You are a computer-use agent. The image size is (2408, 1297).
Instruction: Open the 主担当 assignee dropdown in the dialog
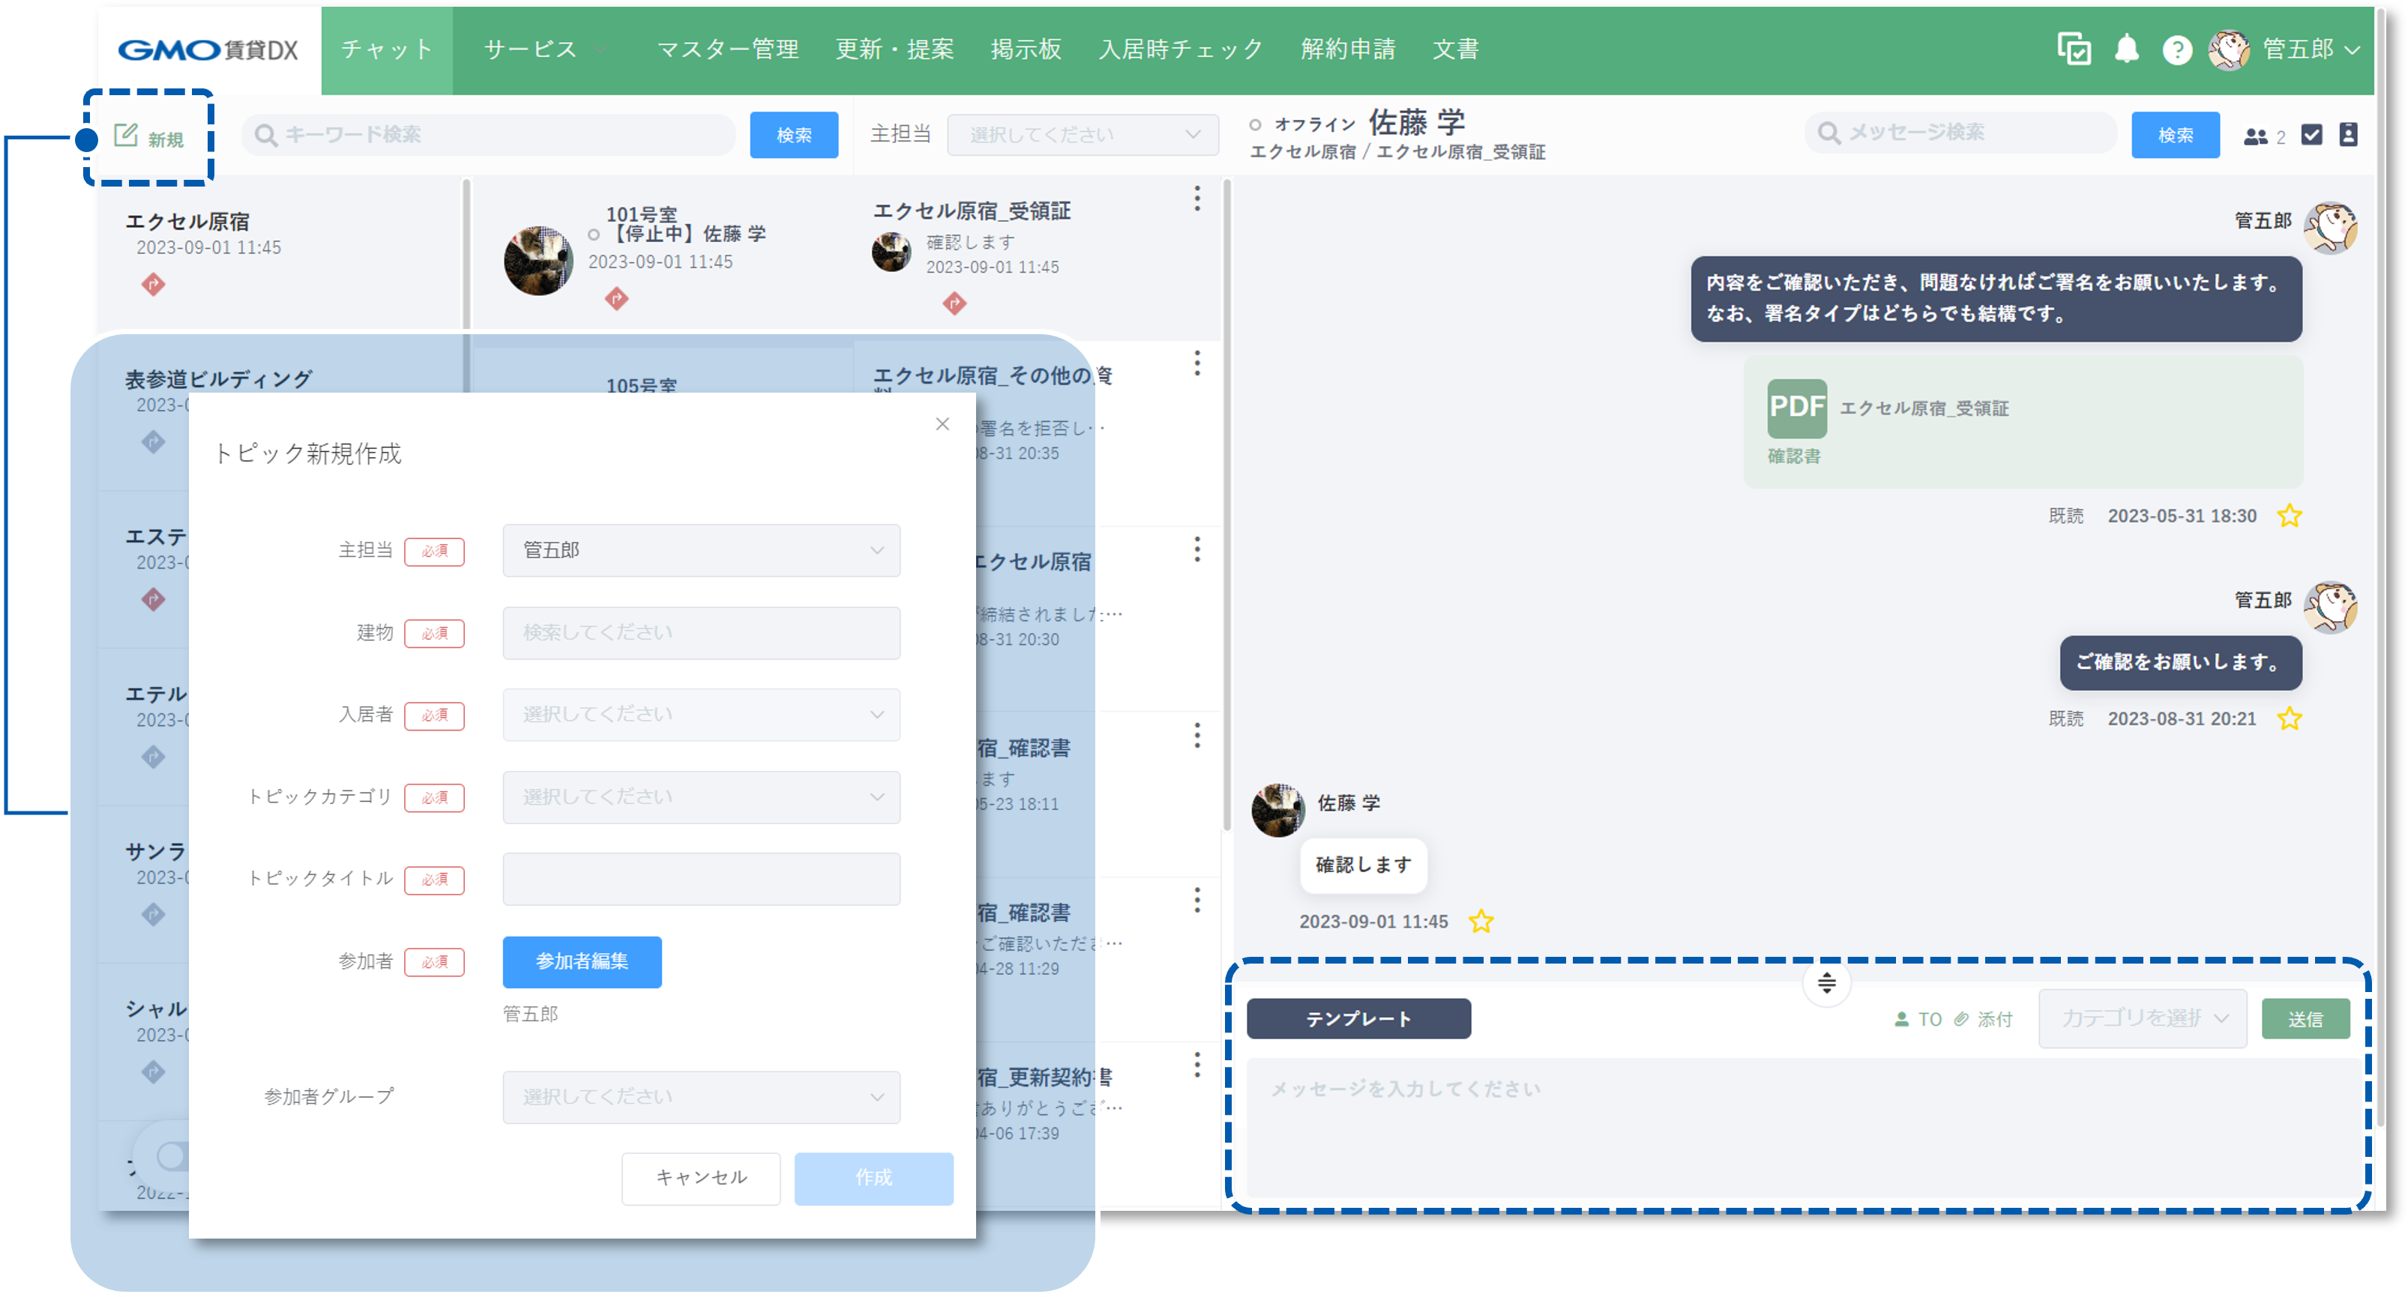click(x=700, y=551)
